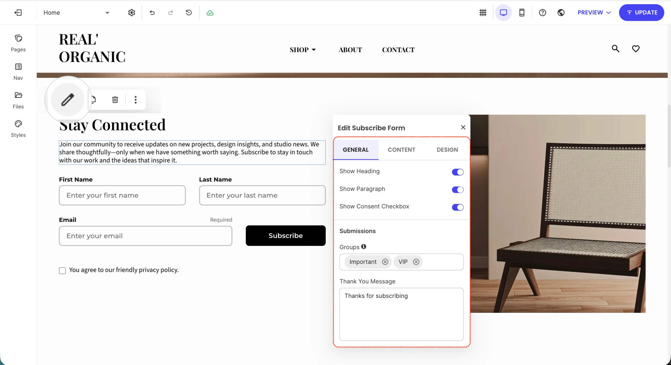Image resolution: width=671 pixels, height=365 pixels.
Task: Undo the last change
Action: tap(152, 13)
